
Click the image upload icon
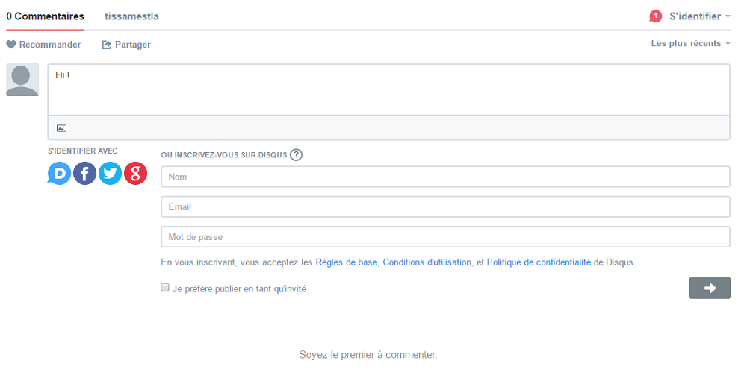(61, 128)
